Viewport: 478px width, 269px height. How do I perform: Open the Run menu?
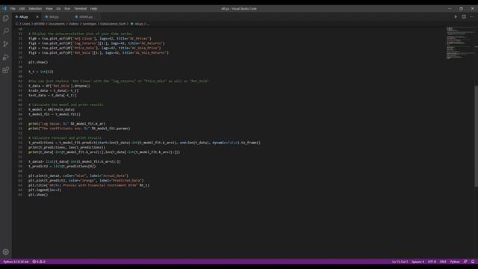(x=67, y=8)
